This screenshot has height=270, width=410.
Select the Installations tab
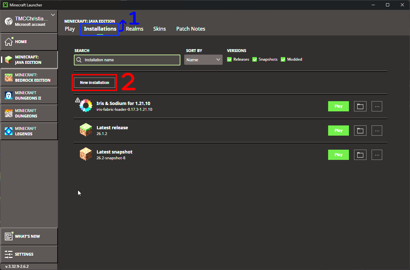100,29
